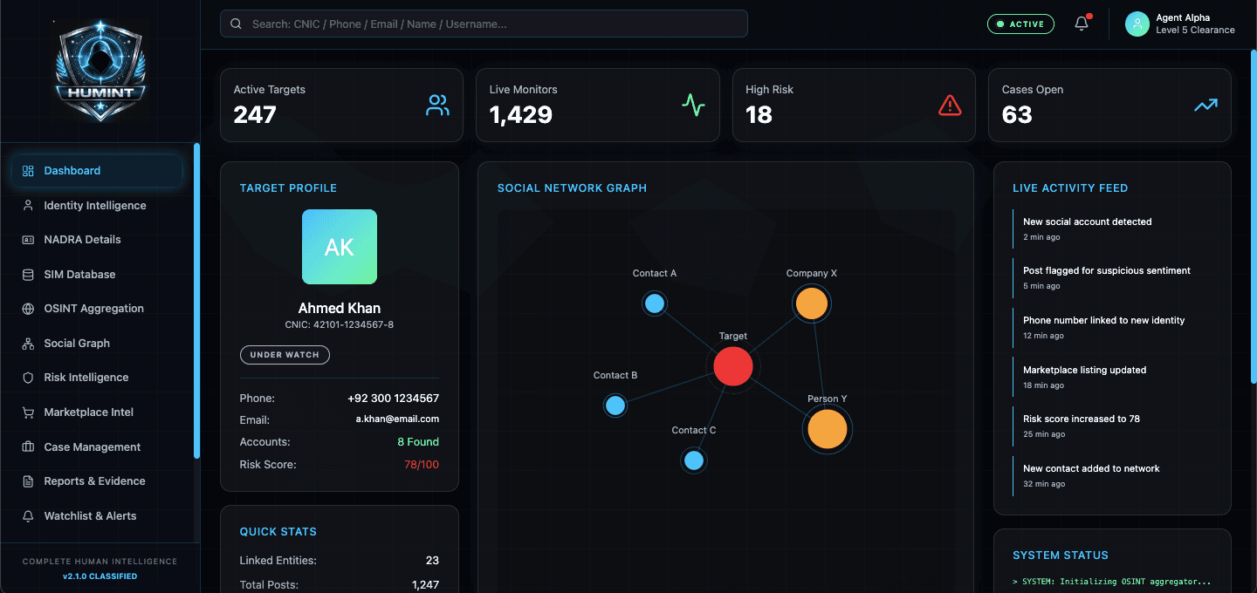The width and height of the screenshot is (1257, 593).
Task: Click the NADRA Details ID card icon
Action: pyautogui.click(x=28, y=240)
